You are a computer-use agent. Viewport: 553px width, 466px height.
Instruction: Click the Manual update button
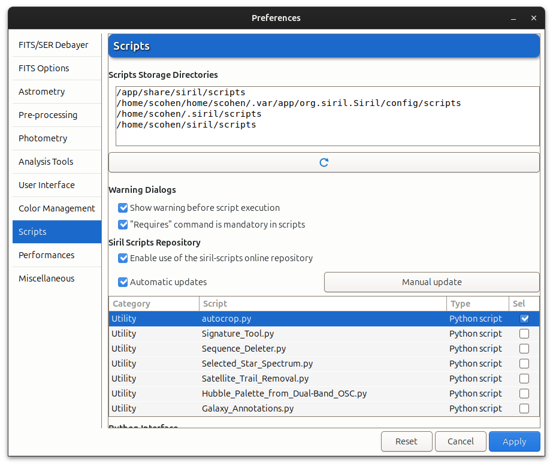(431, 282)
